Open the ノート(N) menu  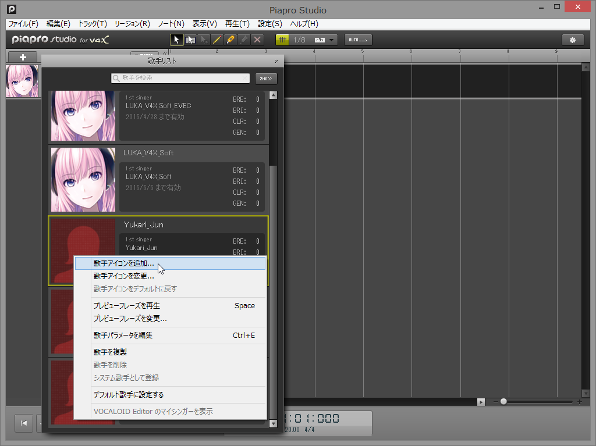171,24
